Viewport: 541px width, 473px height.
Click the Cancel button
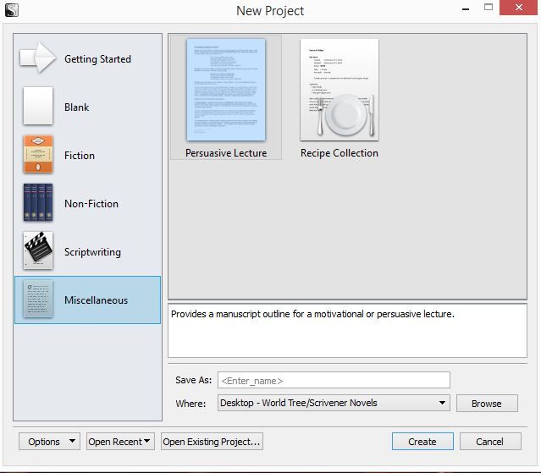[x=490, y=442]
